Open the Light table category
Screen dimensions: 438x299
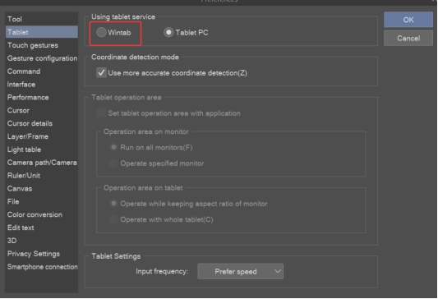(42, 149)
